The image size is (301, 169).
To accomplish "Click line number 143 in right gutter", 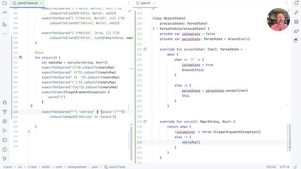I will [139, 142].
